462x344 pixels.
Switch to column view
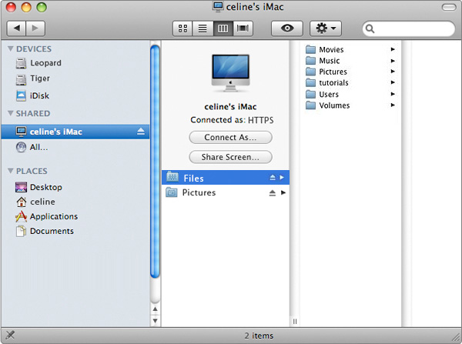click(223, 28)
